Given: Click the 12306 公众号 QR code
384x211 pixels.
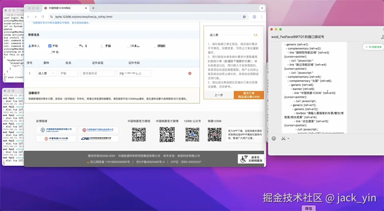Looking at the screenshot, I should pos(192,135).
